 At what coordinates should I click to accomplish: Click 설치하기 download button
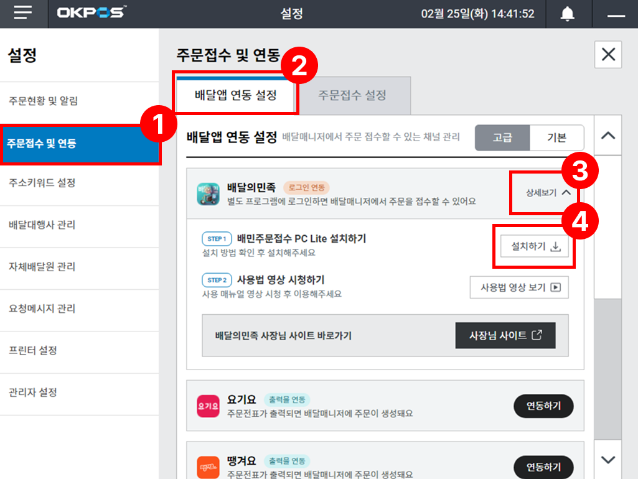[x=535, y=246]
